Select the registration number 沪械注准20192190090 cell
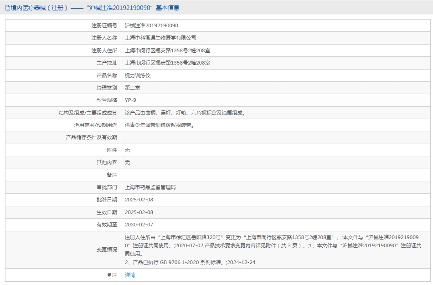Screen dimensions: 433x285 [151, 25]
